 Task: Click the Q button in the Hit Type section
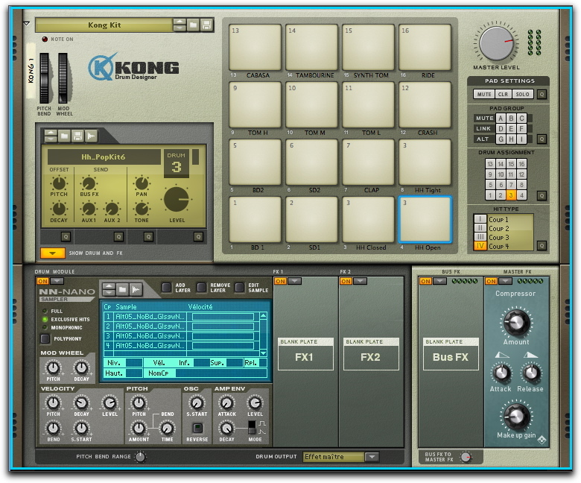coord(542,245)
